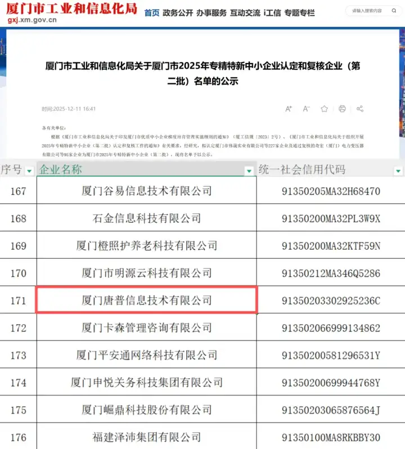Select cell 厦门申悦关务科技集团有限公司
The image size is (405, 449).
pyautogui.click(x=147, y=382)
